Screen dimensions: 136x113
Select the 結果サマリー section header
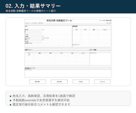(57, 50)
